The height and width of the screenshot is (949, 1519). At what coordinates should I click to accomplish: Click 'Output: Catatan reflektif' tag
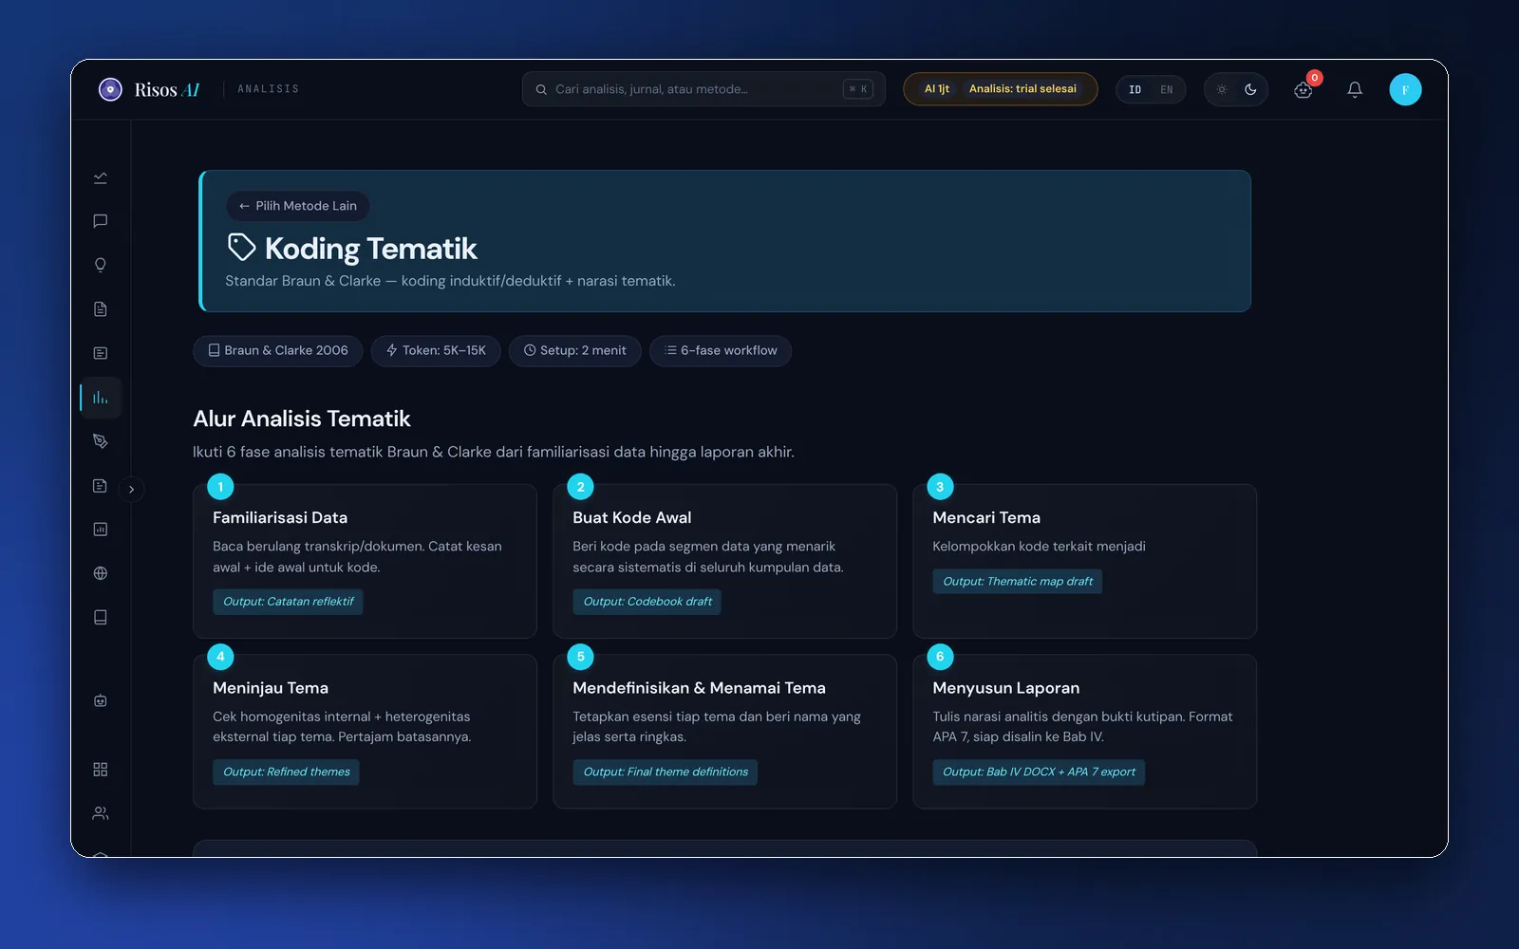288,602
